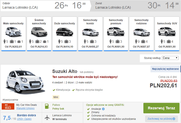The width and height of the screenshot is (181, 123).
Task: Click the Samochody SUV car image
Action: [x=167, y=32]
